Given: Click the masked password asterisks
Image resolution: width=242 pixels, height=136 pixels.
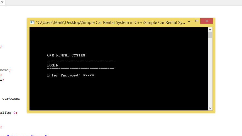Looking at the screenshot, I should [x=89, y=75].
